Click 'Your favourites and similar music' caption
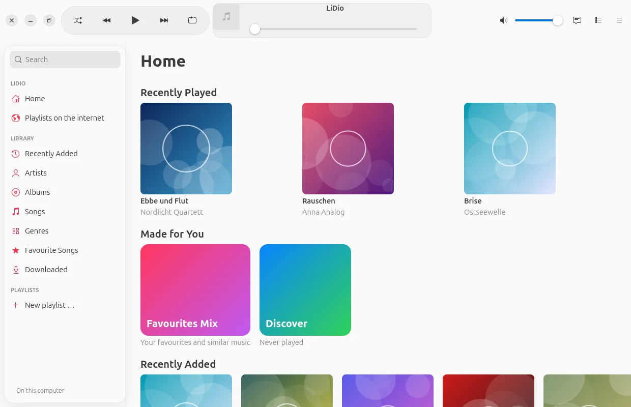The height and width of the screenshot is (407, 631). pyautogui.click(x=195, y=342)
